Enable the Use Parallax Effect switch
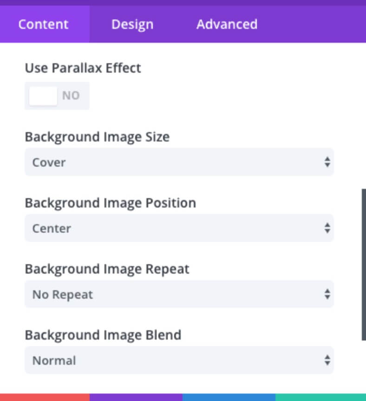The image size is (366, 401). (57, 96)
